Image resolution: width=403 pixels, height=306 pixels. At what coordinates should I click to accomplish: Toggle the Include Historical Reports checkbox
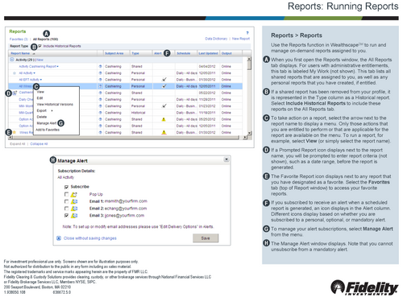[x=40, y=46]
